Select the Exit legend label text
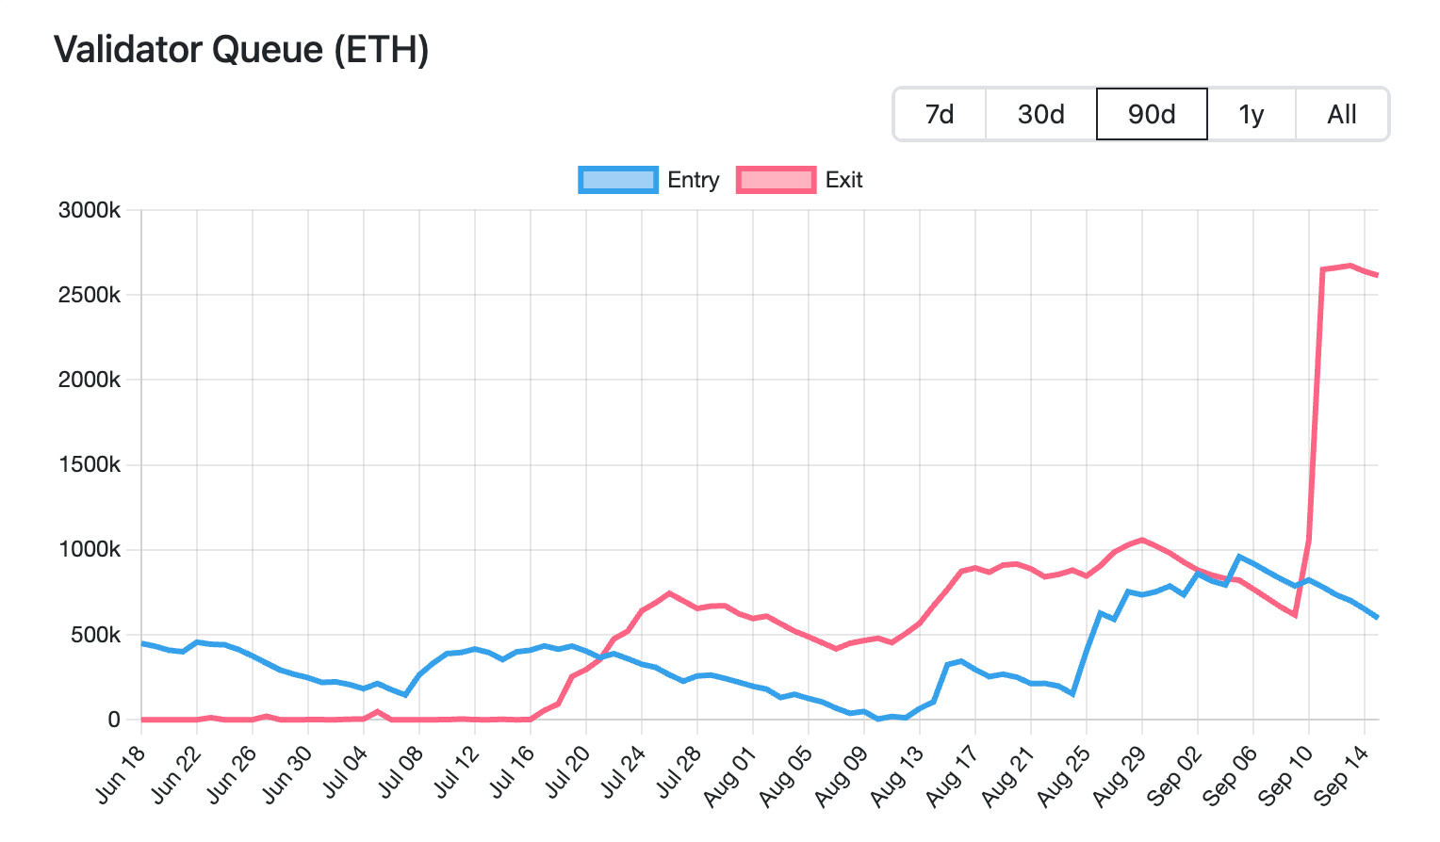The image size is (1440, 842). click(844, 180)
